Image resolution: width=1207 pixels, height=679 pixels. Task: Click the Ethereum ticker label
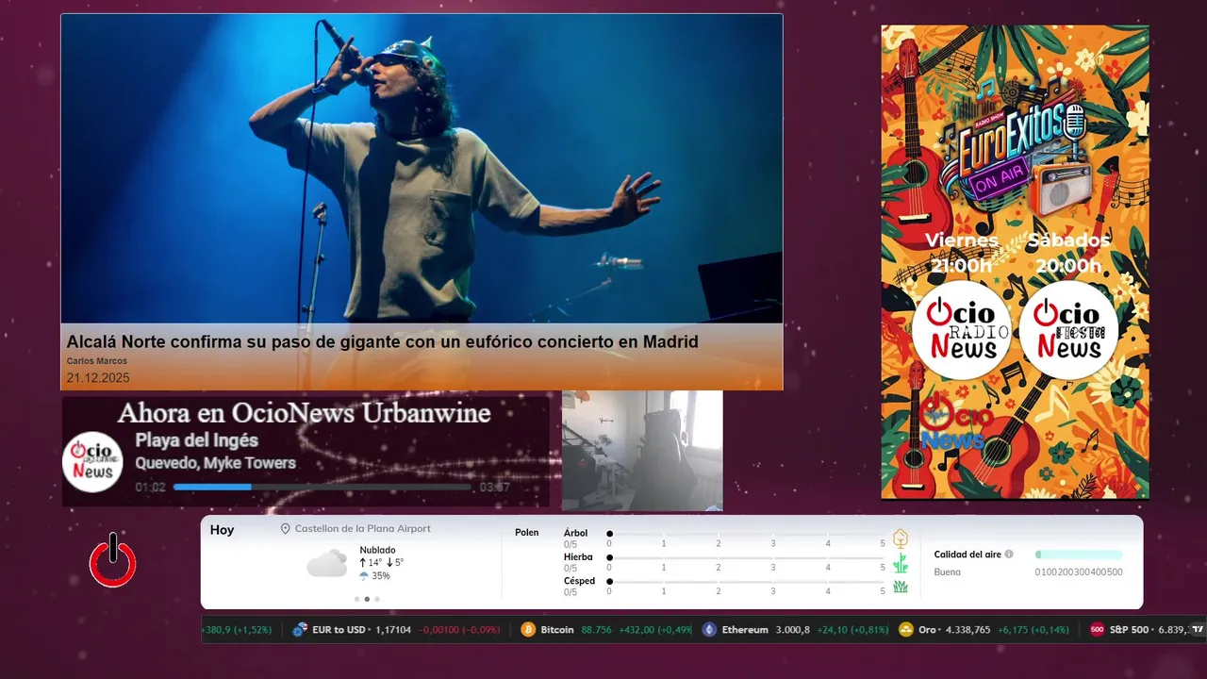click(745, 630)
